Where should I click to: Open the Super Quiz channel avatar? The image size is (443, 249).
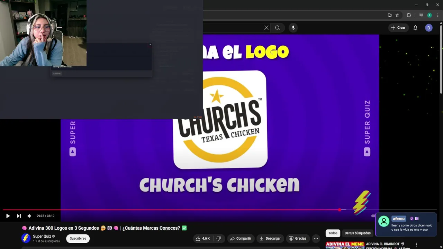click(26, 238)
